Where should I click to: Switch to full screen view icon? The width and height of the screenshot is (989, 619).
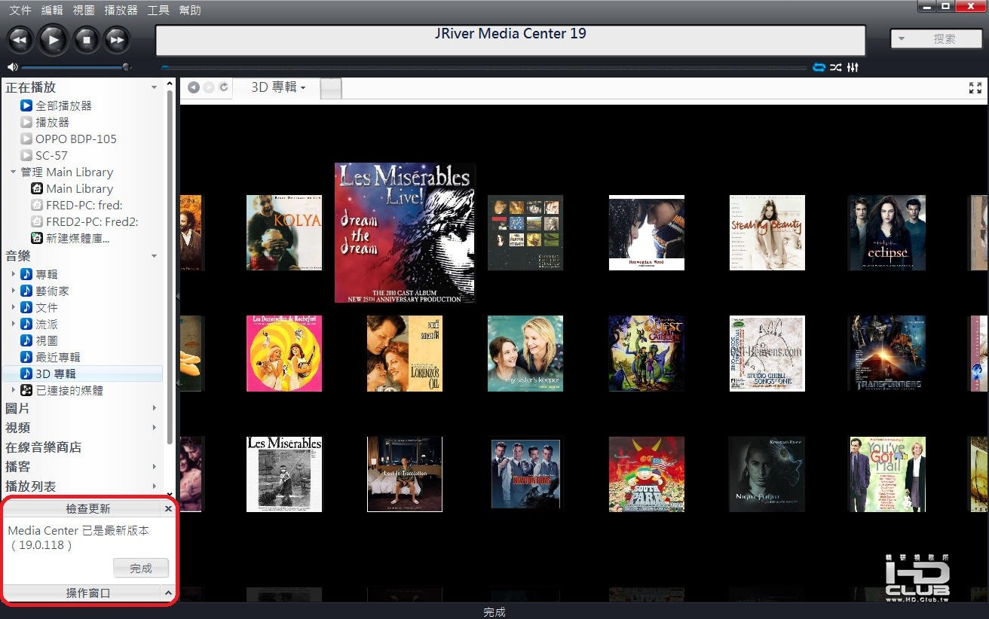(x=975, y=87)
